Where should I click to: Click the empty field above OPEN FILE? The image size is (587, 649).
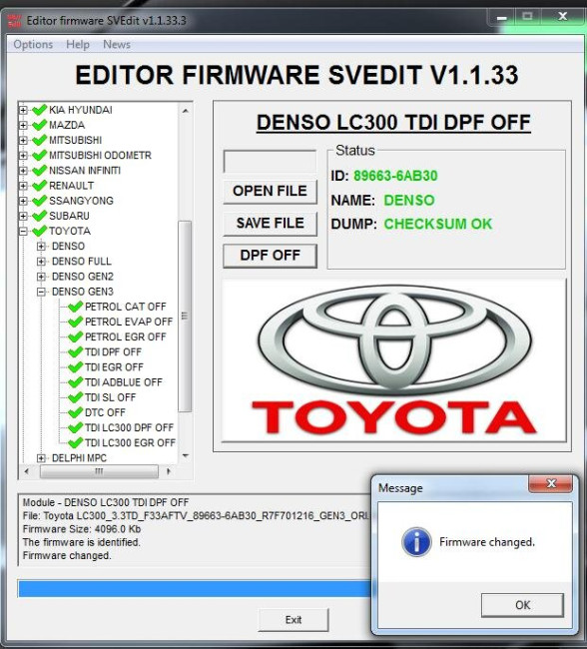click(x=270, y=162)
